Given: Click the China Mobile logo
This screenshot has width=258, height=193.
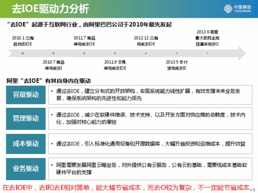Looking at the screenshot, I should pos(238,9).
